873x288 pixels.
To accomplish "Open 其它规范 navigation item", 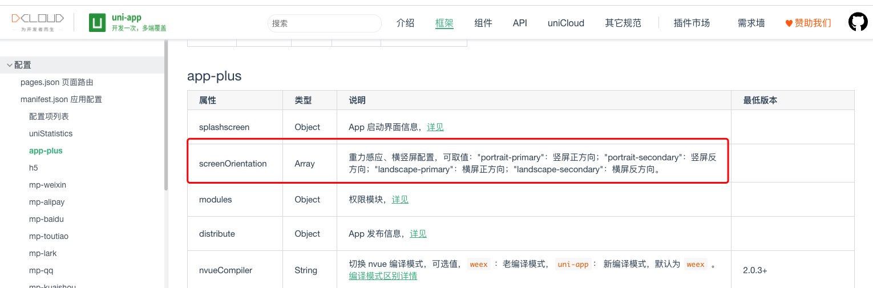I will pyautogui.click(x=623, y=23).
